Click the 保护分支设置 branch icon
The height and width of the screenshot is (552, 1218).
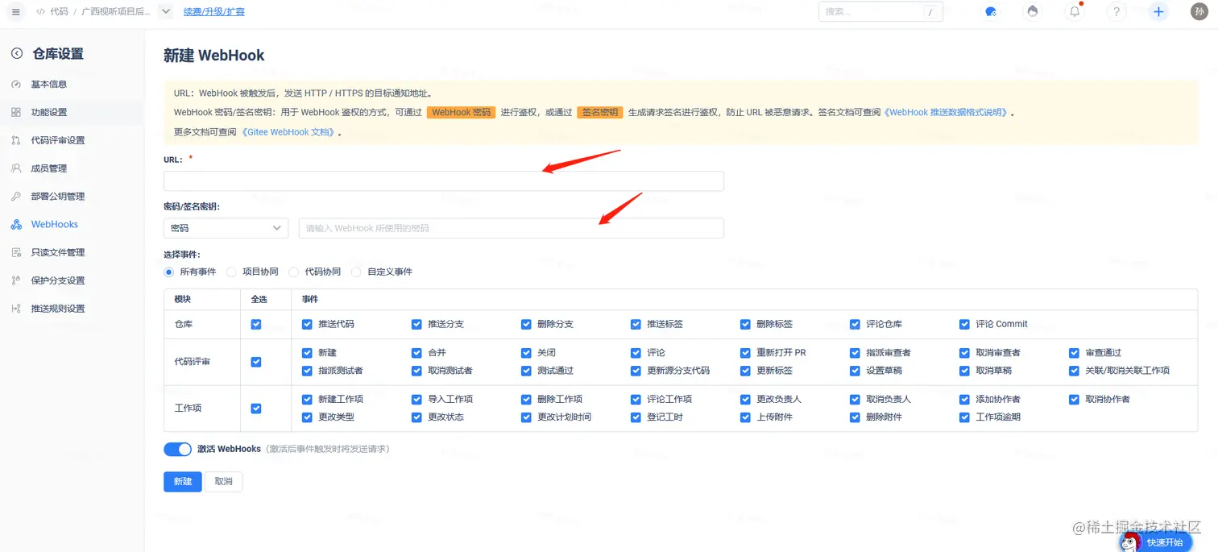(16, 280)
